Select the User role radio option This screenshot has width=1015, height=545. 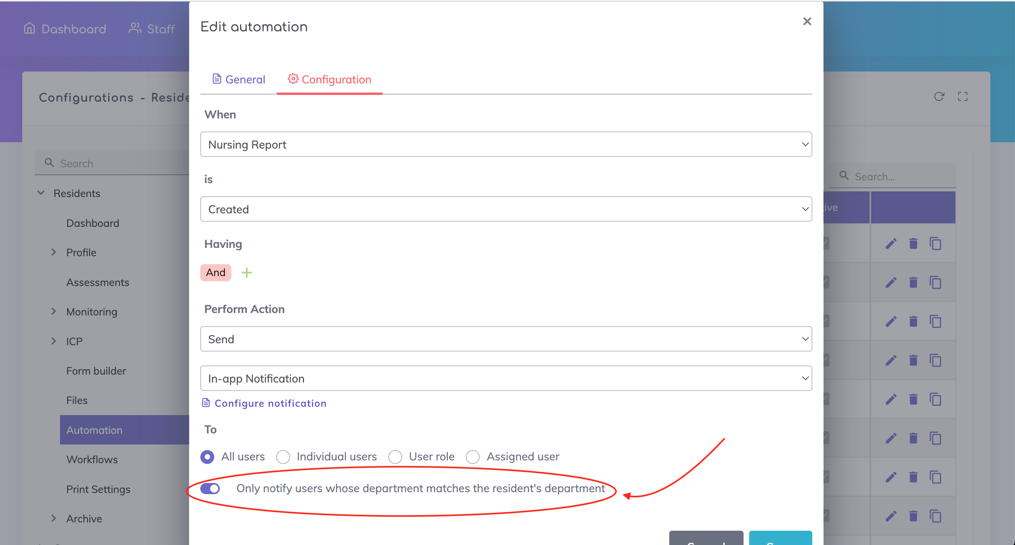click(x=395, y=457)
